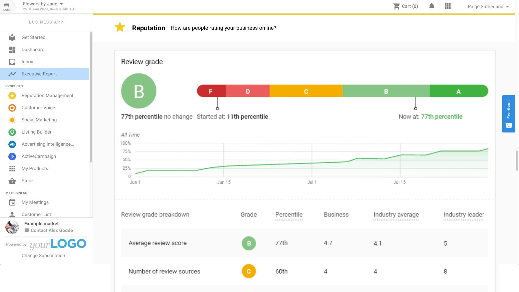This screenshot has width=519, height=292.
Task: Click the yellow Reputation star icon
Action: pos(120,27)
